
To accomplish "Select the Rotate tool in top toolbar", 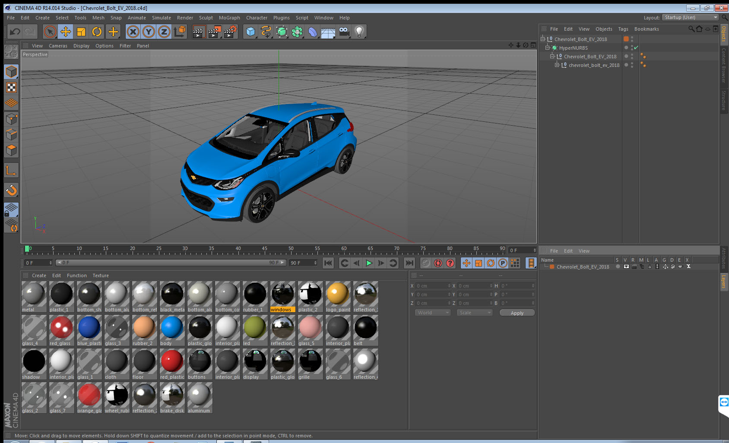I will 97,32.
